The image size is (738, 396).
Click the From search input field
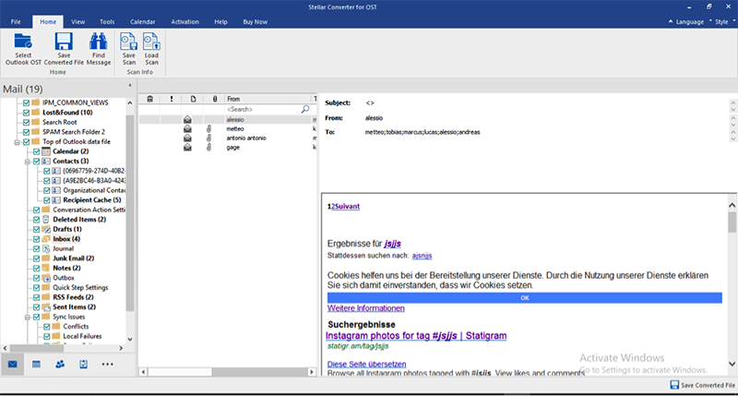(x=268, y=109)
